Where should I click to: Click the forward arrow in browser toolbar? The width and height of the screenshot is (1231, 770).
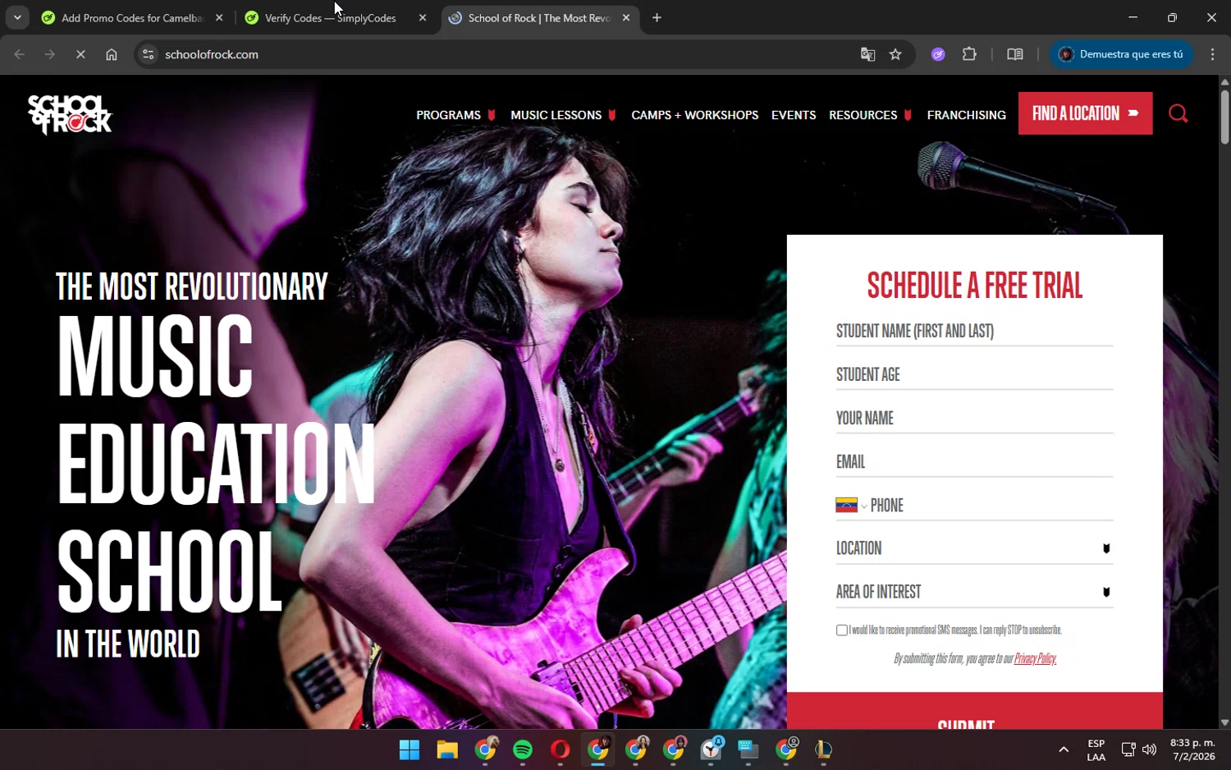50,54
